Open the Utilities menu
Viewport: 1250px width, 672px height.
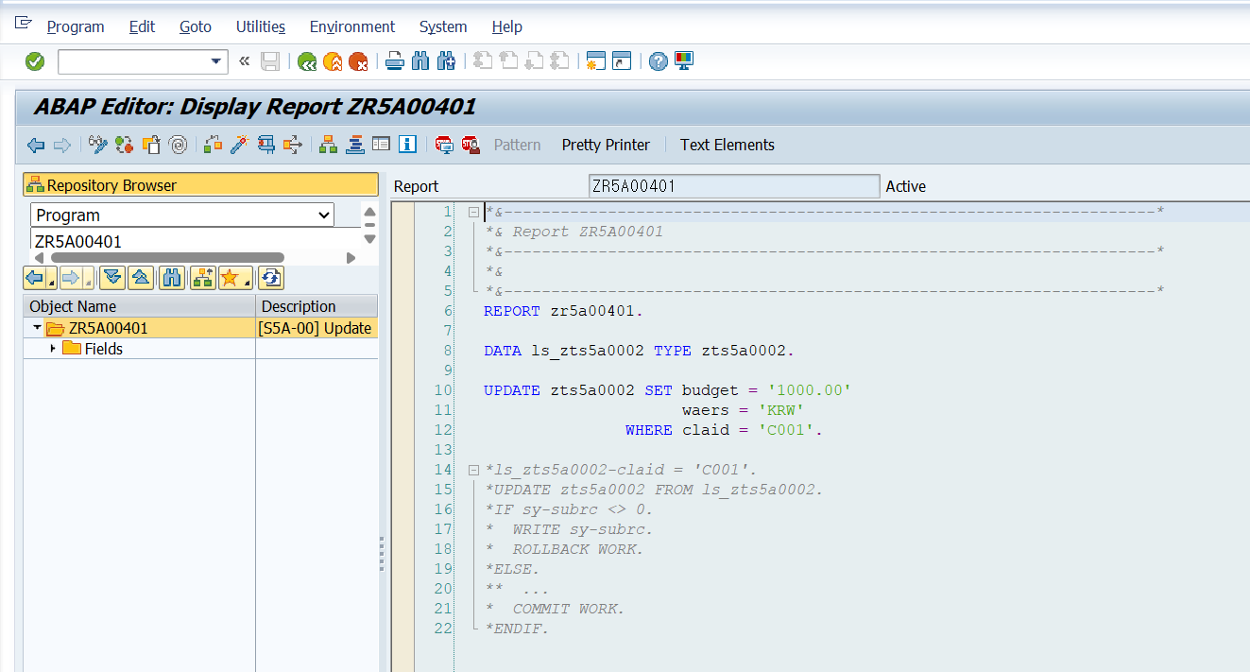[x=261, y=26]
